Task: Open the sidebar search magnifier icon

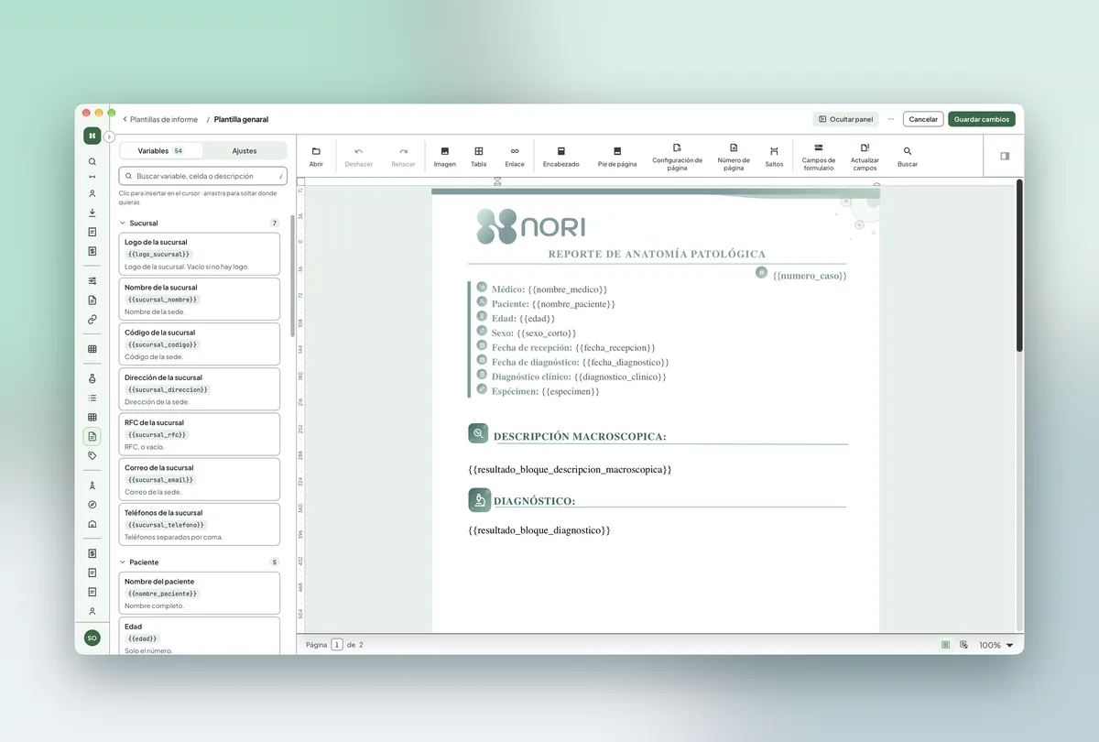Action: pyautogui.click(x=92, y=162)
